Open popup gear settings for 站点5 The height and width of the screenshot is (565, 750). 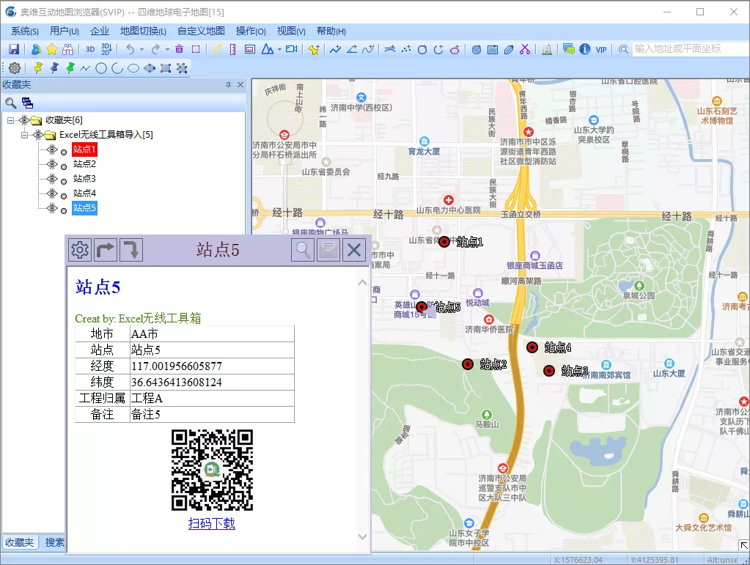[80, 250]
